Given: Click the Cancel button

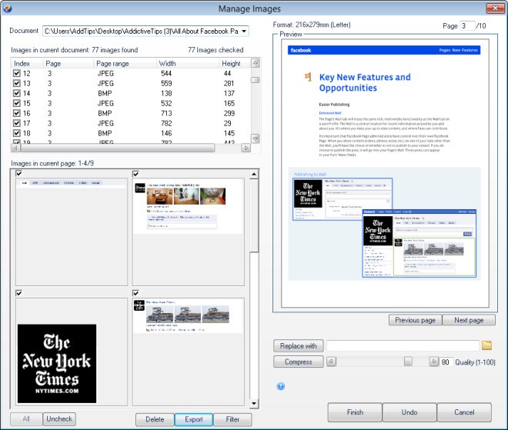Looking at the screenshot, I should click(464, 412).
